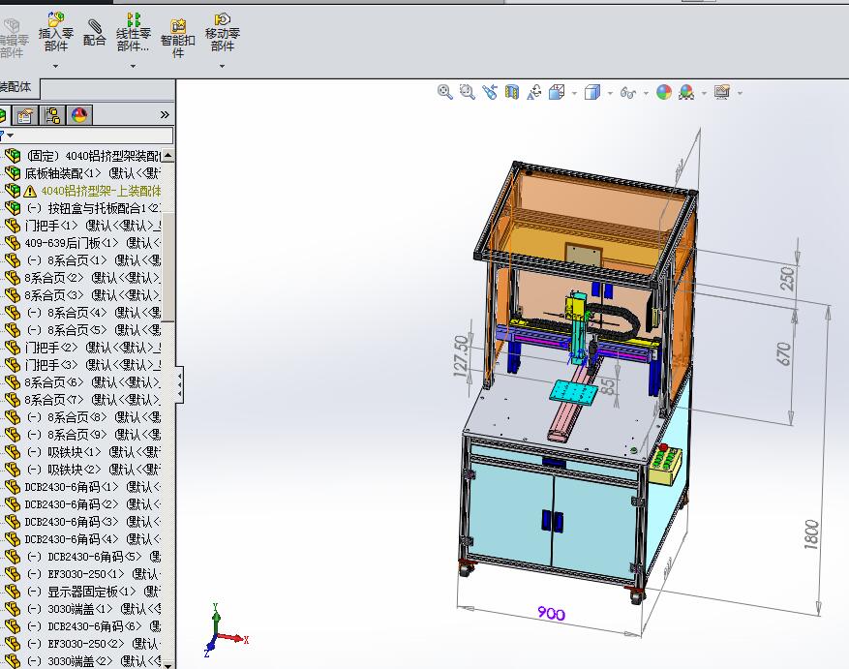
Task: Click the warning icon on 4040铝挤型架-上装配体
Action: 30,192
